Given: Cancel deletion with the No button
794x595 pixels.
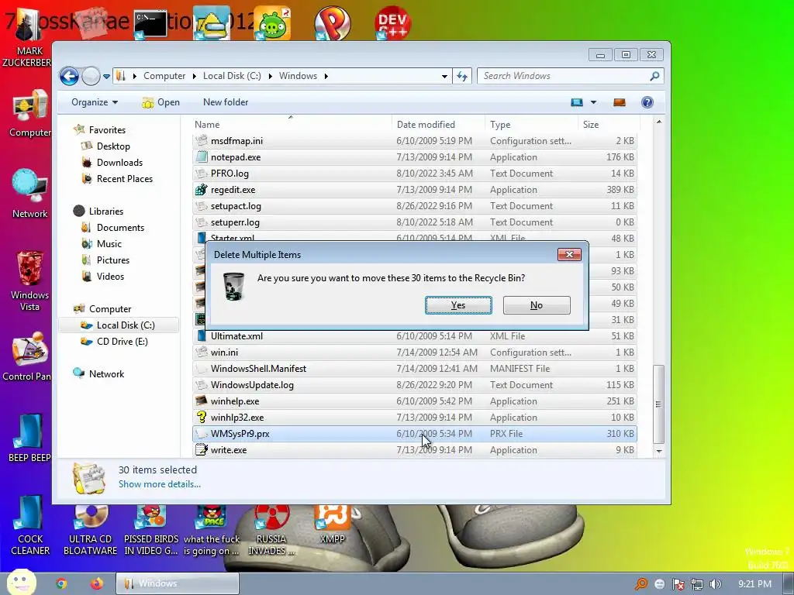Looking at the screenshot, I should [x=537, y=305].
